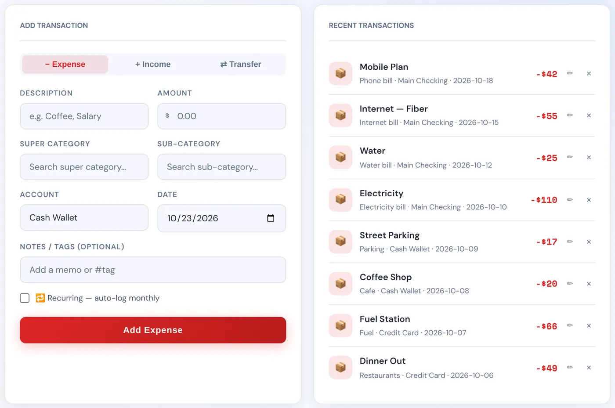Screen dimensions: 615x408
Task: Click the 'Mobile Plan' transaction title
Action: [384, 67]
